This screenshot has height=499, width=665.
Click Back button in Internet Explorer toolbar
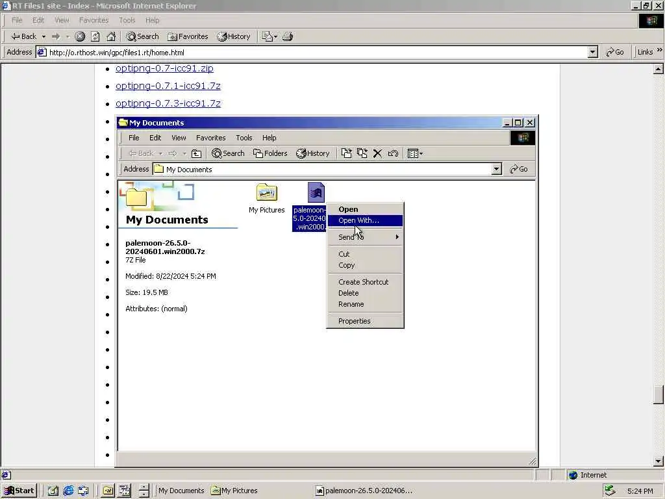click(24, 36)
